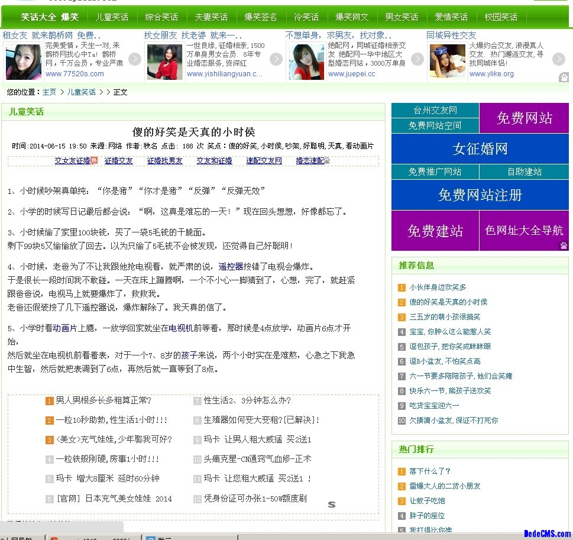Click the arrow beside the yishiliangyuan ad

coord(276,59)
